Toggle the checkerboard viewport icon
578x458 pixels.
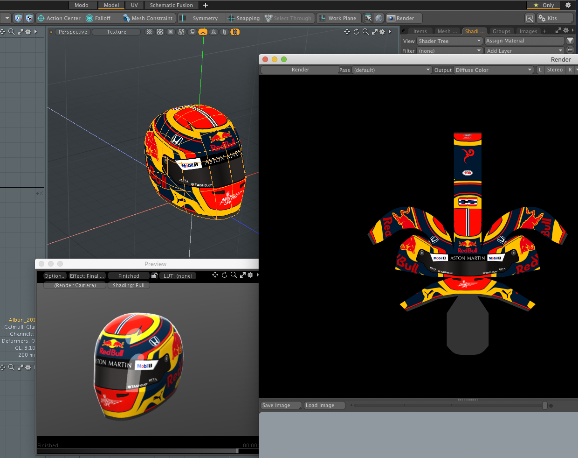coord(149,32)
